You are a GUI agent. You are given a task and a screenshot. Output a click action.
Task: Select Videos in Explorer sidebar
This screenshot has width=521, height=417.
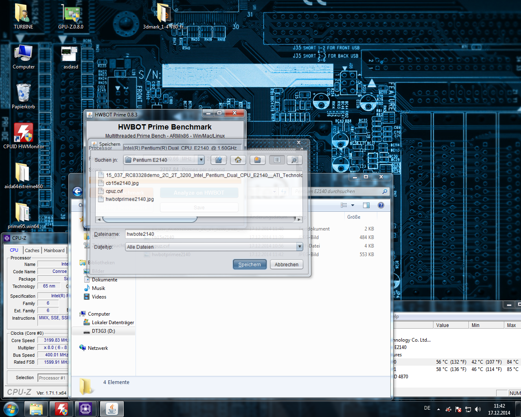tap(99, 297)
